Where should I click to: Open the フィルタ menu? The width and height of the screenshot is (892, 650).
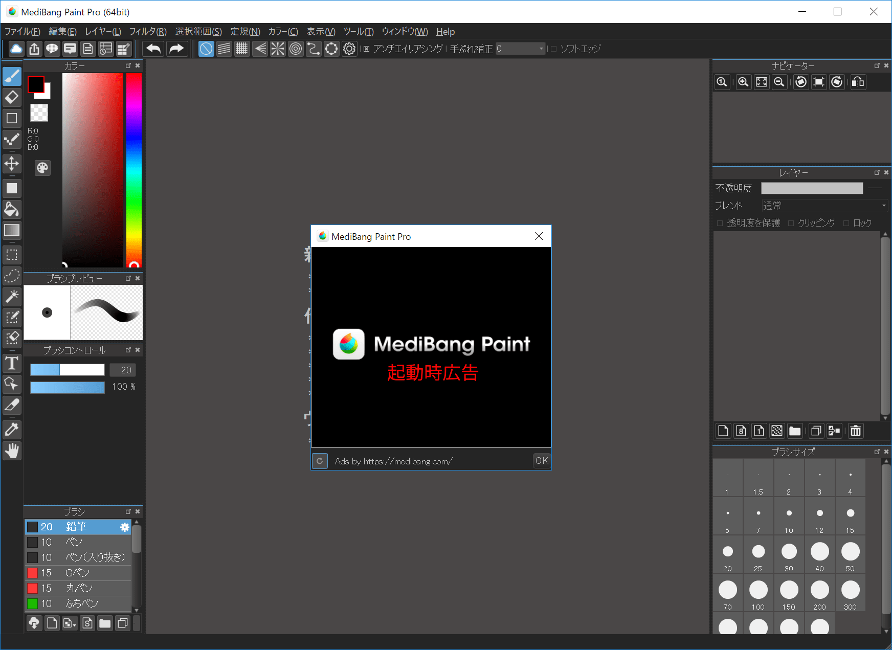point(147,31)
